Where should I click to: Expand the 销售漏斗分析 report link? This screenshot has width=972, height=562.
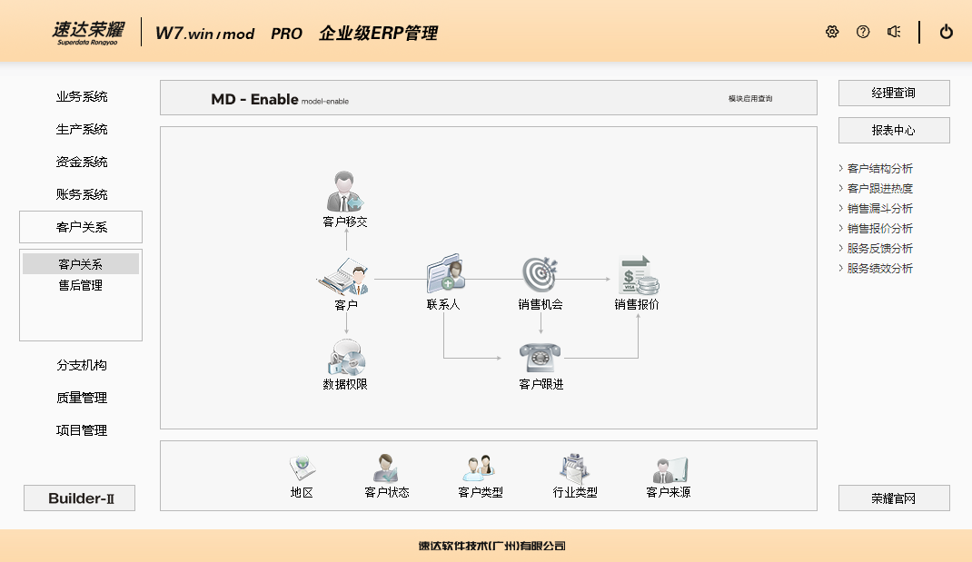[x=879, y=209]
